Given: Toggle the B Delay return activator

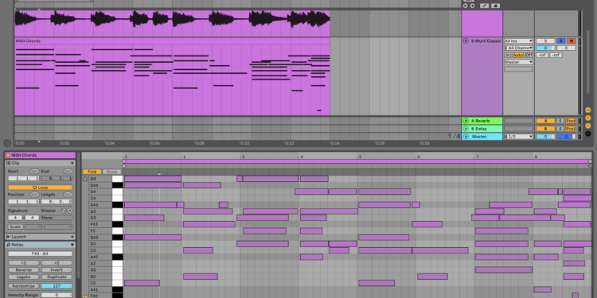Looking at the screenshot, I should [545, 129].
